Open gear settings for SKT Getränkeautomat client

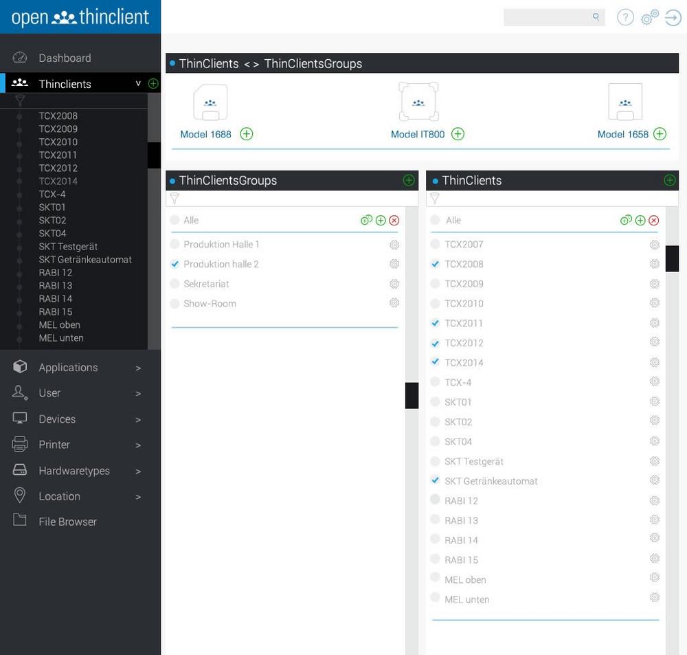[655, 480]
